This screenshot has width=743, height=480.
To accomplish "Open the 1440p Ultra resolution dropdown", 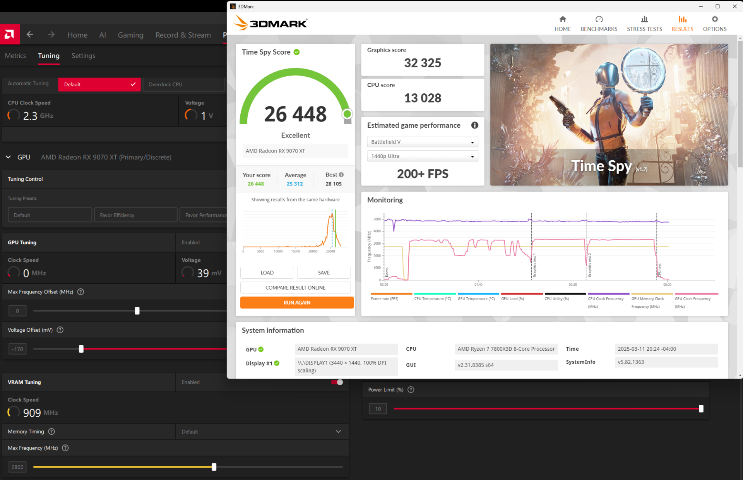I will pos(422,156).
